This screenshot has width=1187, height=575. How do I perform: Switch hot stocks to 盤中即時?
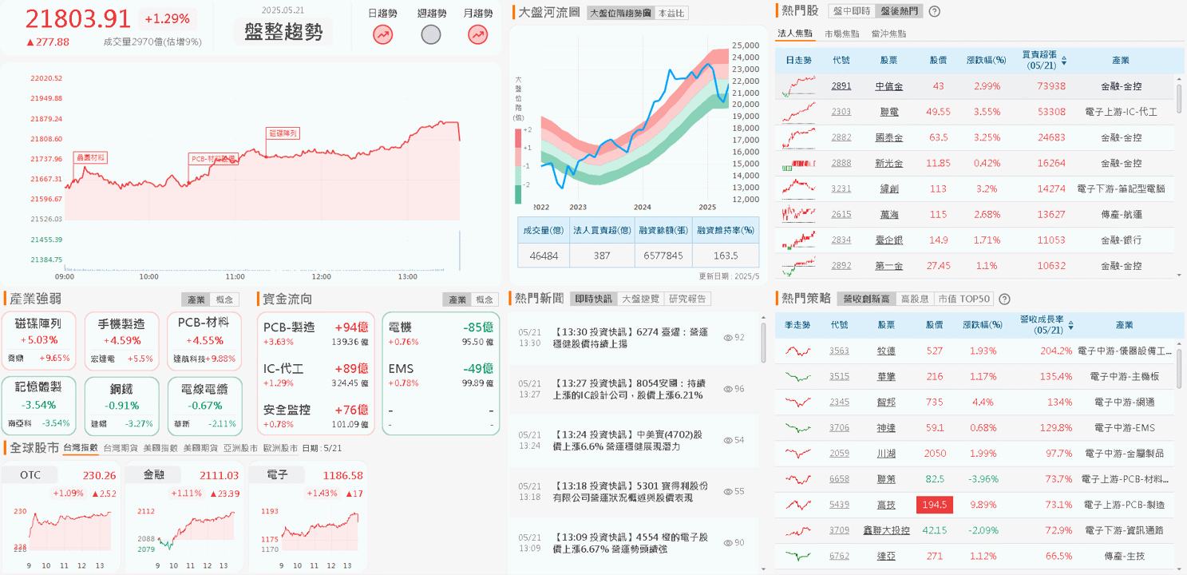coord(851,11)
